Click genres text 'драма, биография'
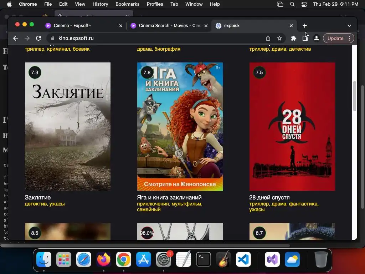The image size is (365, 274). (159, 49)
